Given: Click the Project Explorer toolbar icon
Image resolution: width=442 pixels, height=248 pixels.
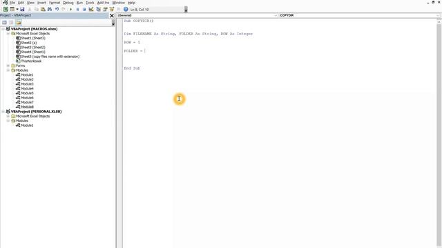Looking at the screenshot, I should click(x=98, y=9).
